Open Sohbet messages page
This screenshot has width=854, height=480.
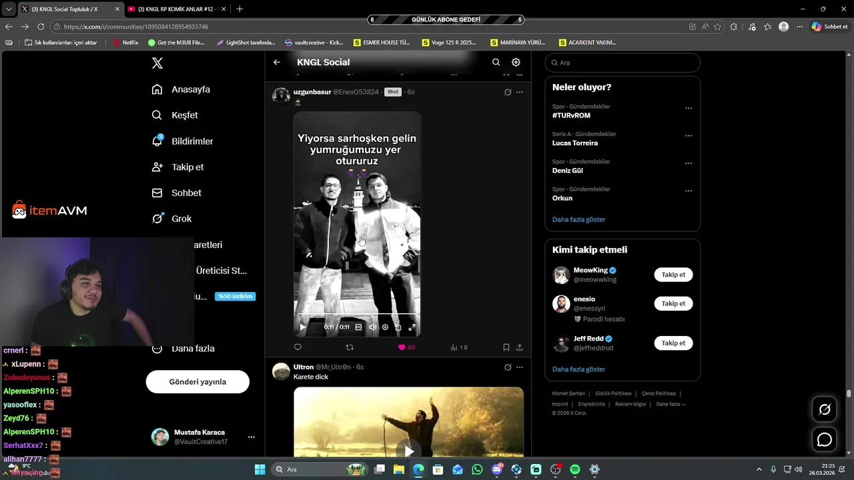(x=176, y=193)
